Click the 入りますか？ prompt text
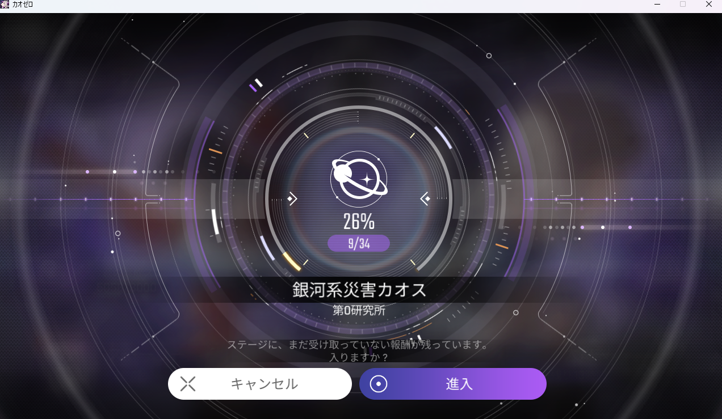The image size is (722, 419). [359, 358]
